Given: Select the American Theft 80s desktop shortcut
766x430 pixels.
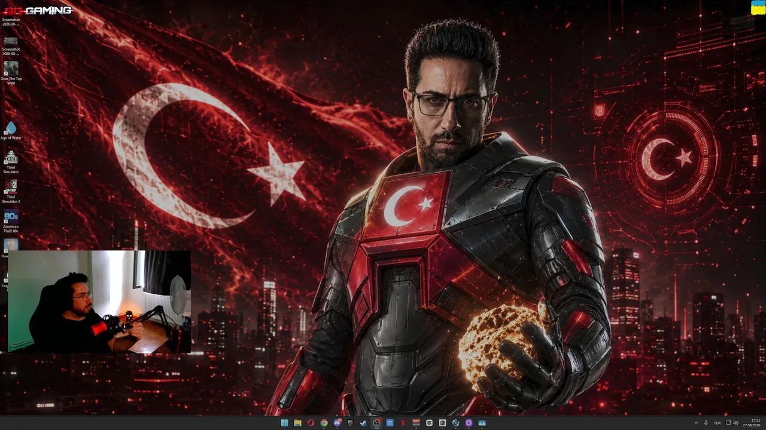Looking at the screenshot, I should 11,220.
